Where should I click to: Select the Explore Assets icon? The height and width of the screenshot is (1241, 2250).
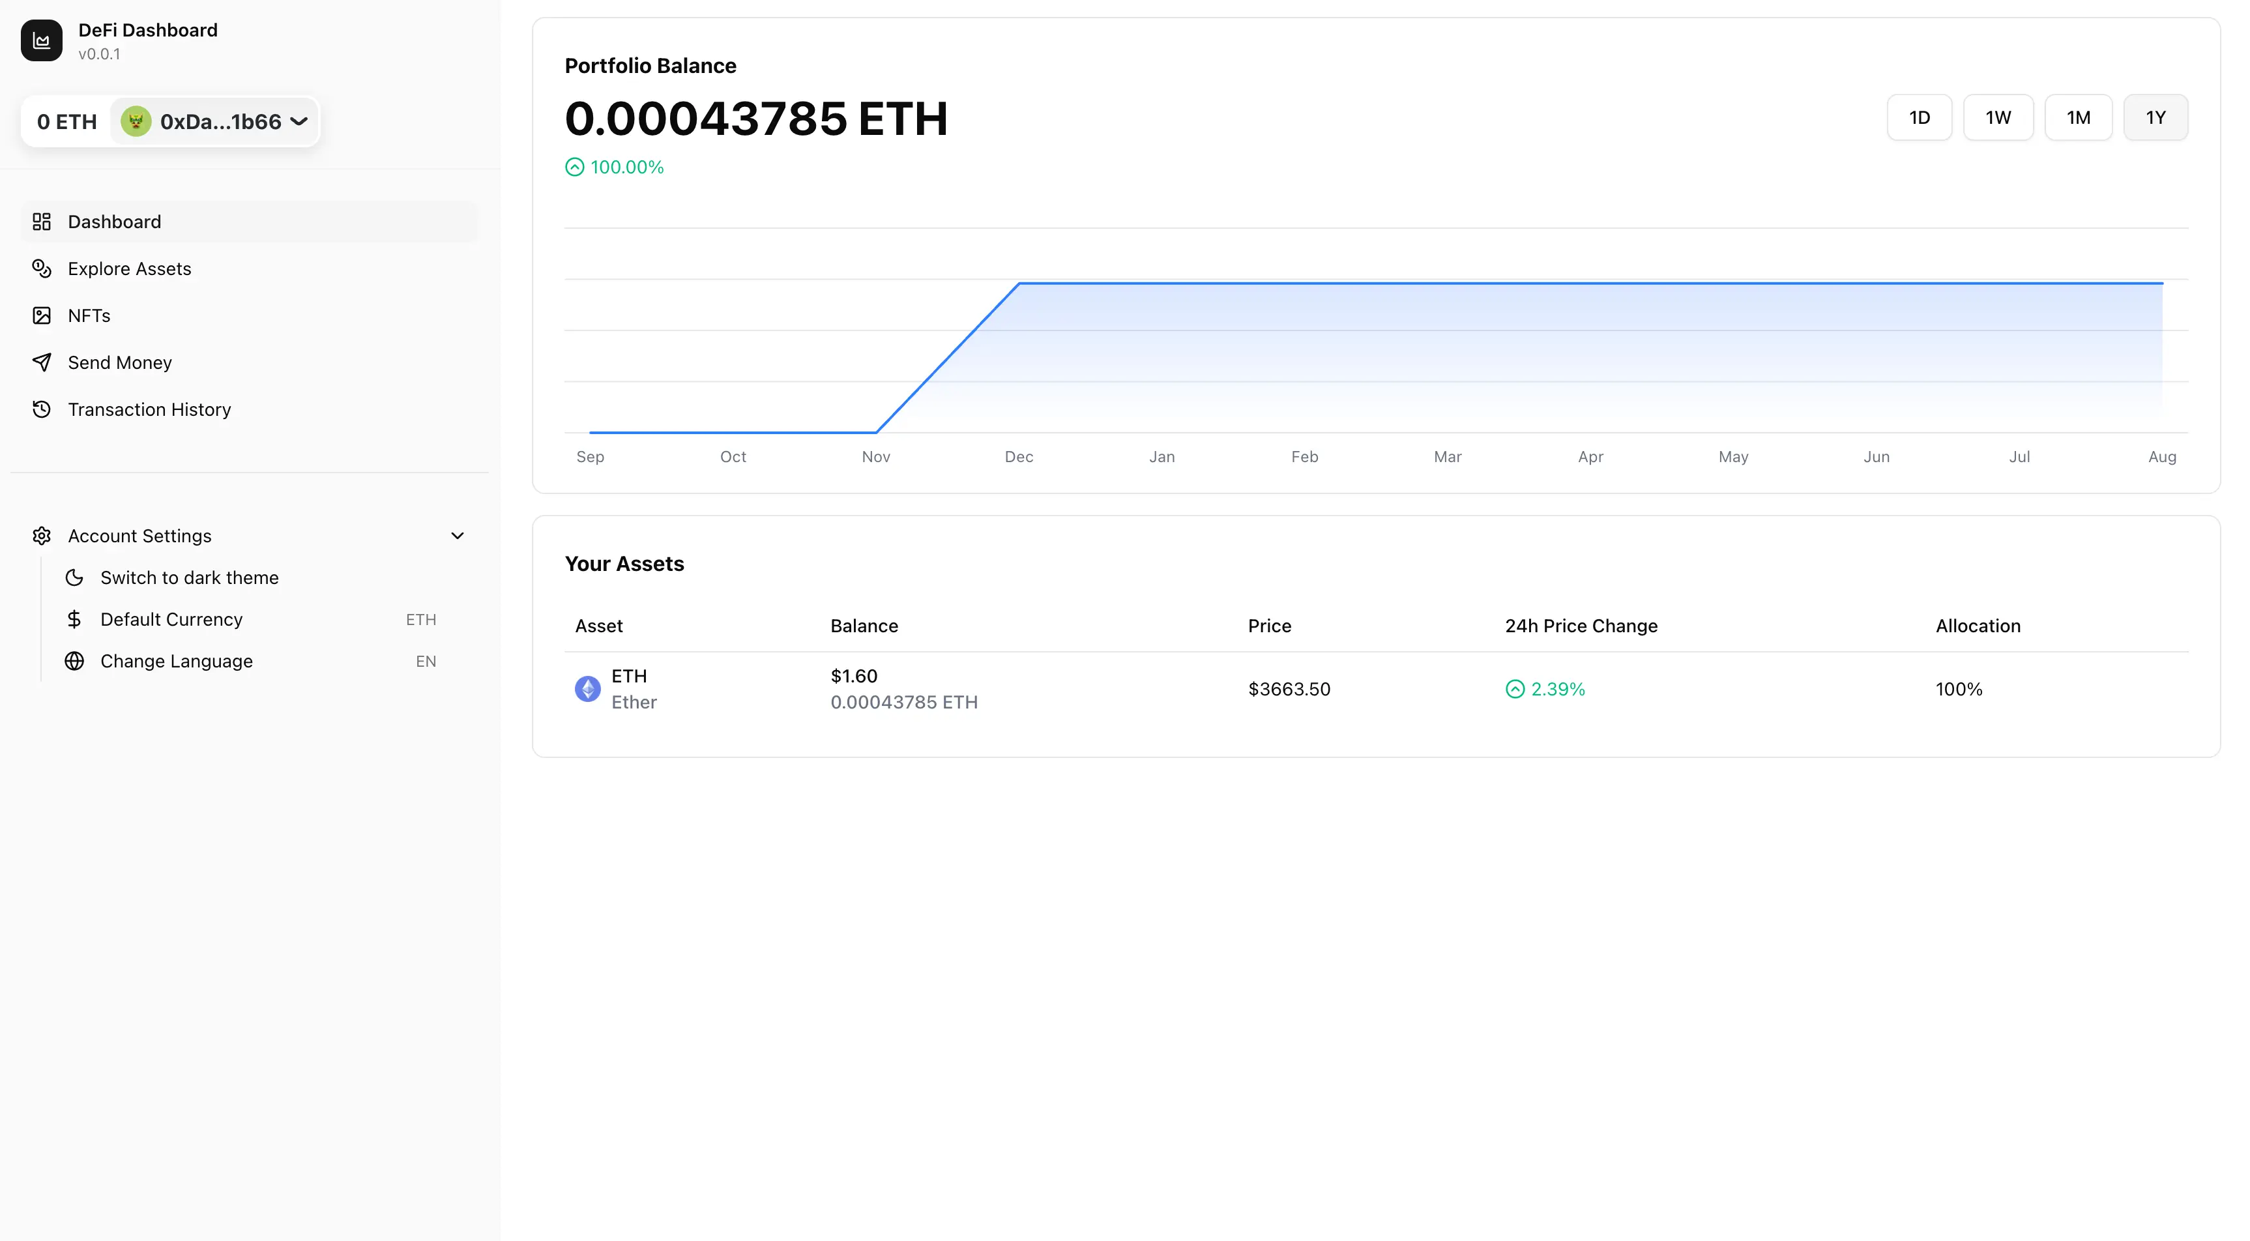click(42, 268)
